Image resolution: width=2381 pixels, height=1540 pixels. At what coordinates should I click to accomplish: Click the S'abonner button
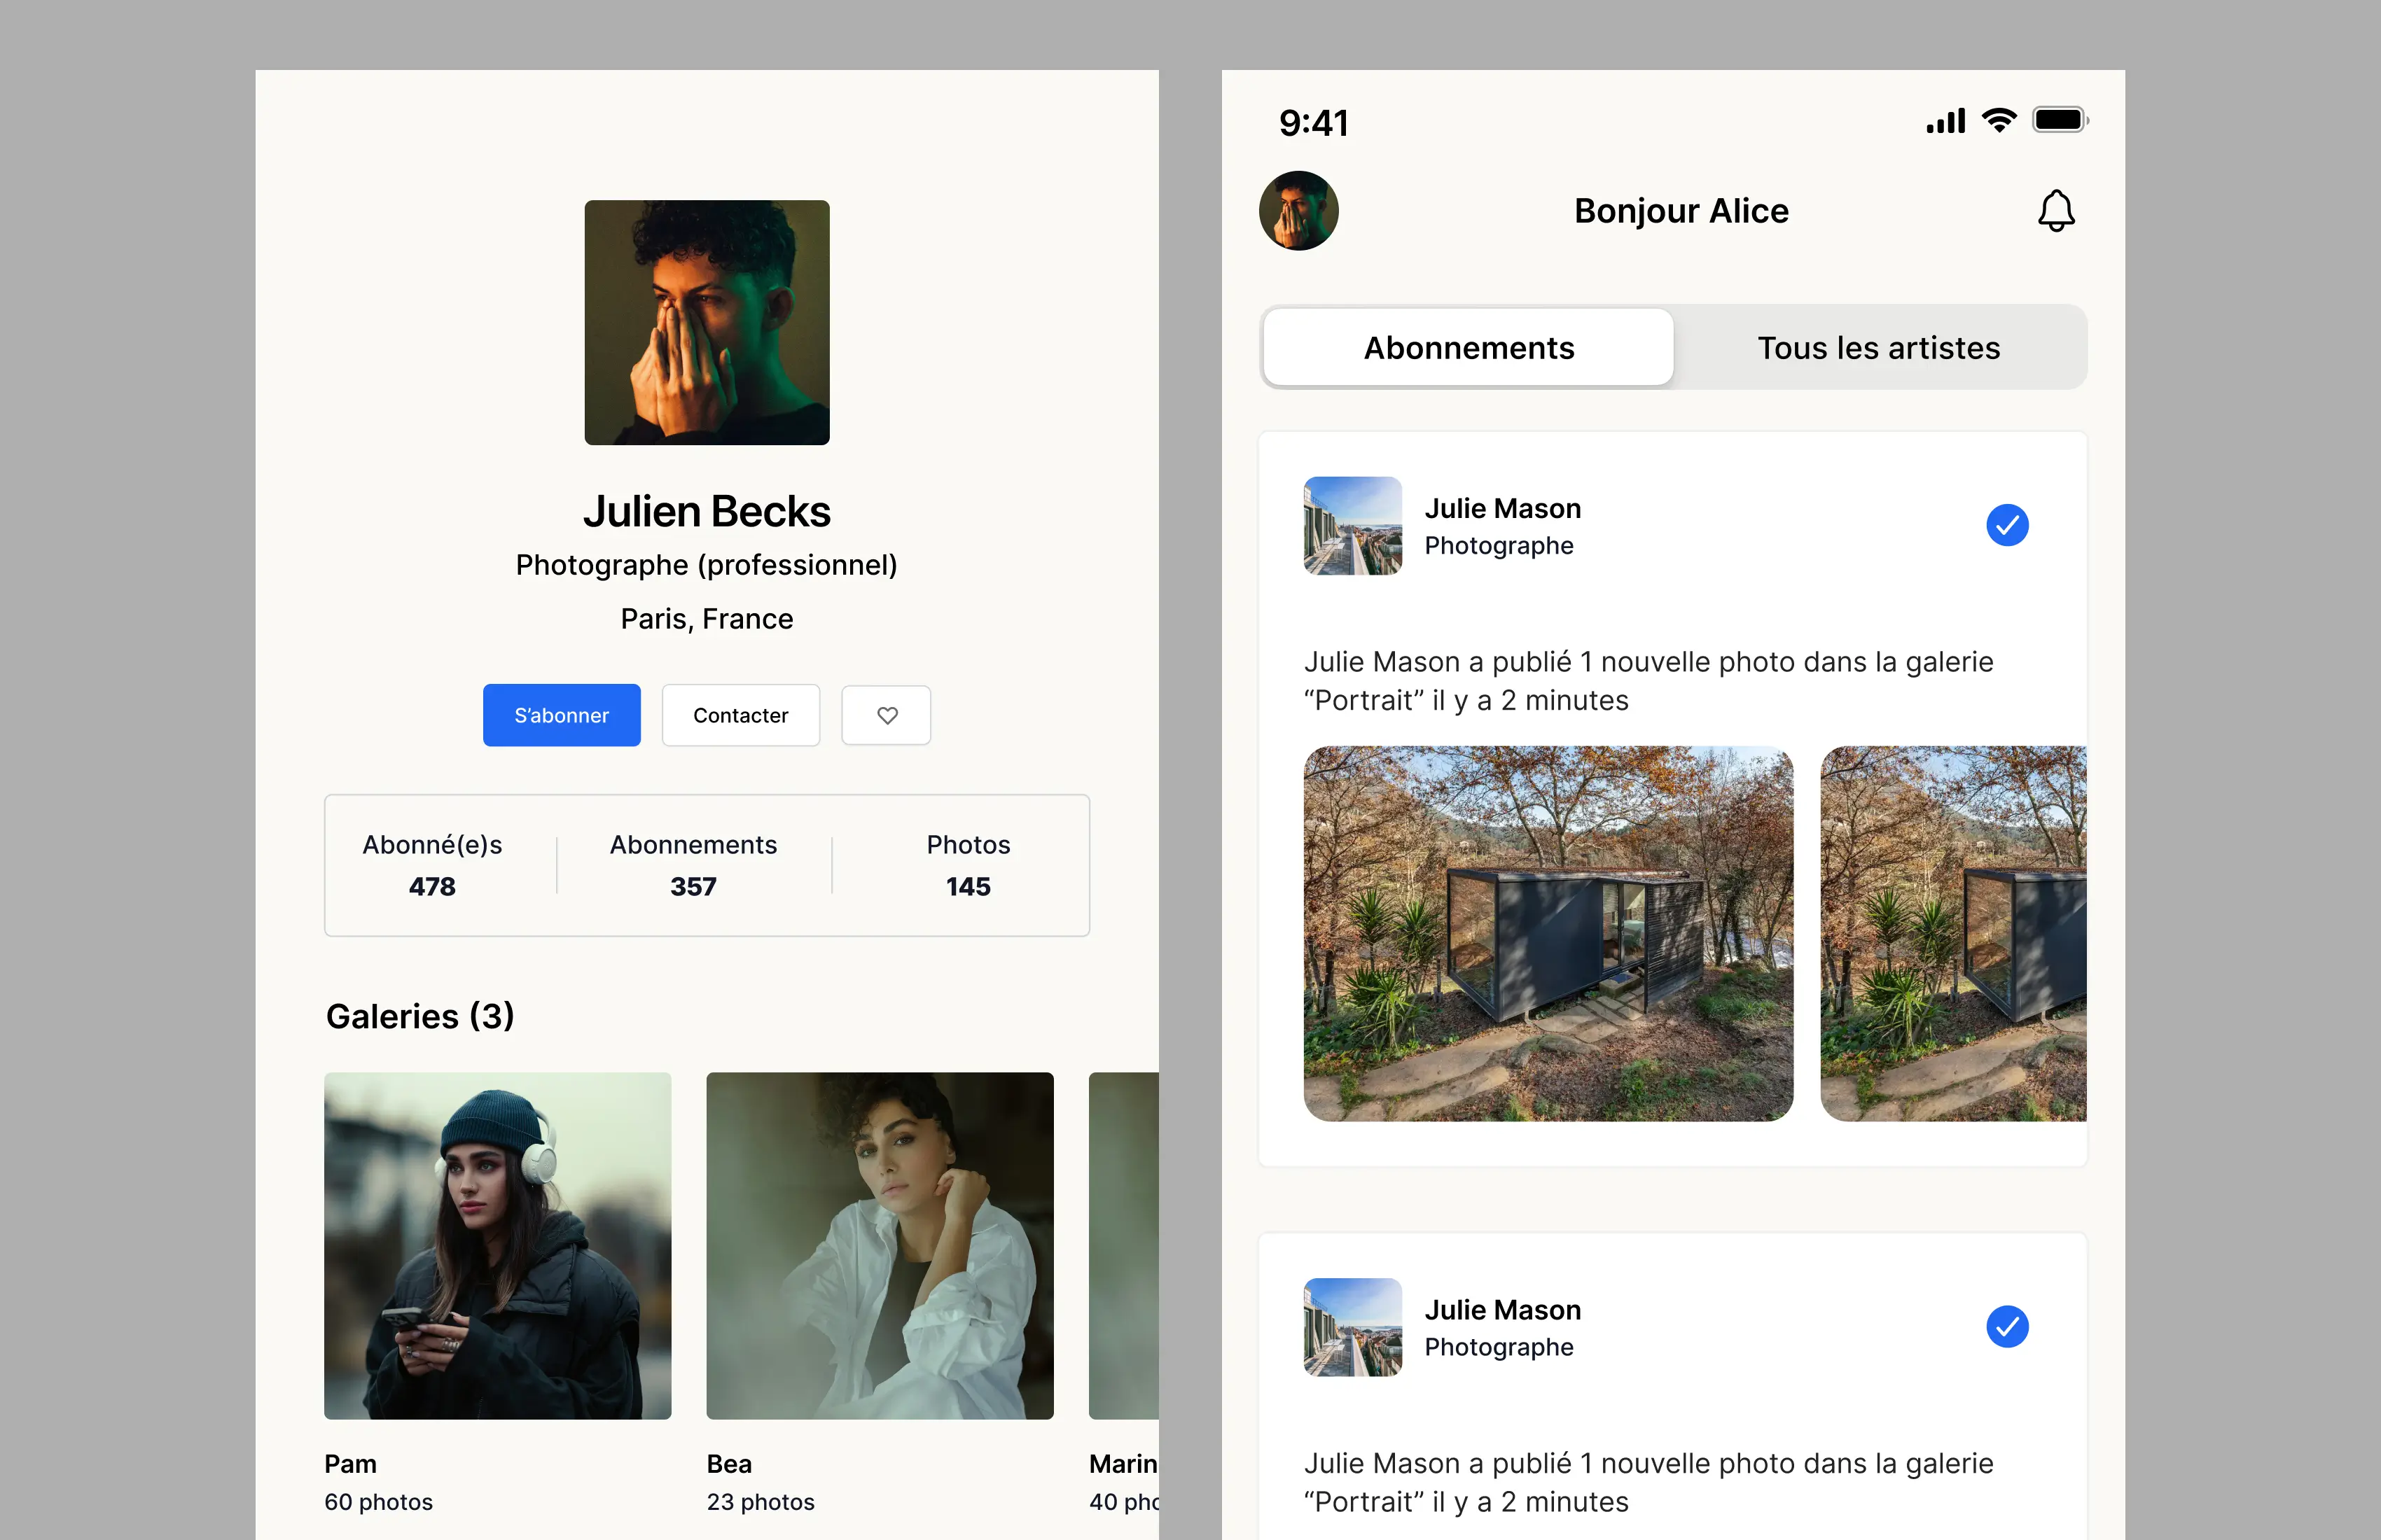click(x=561, y=715)
